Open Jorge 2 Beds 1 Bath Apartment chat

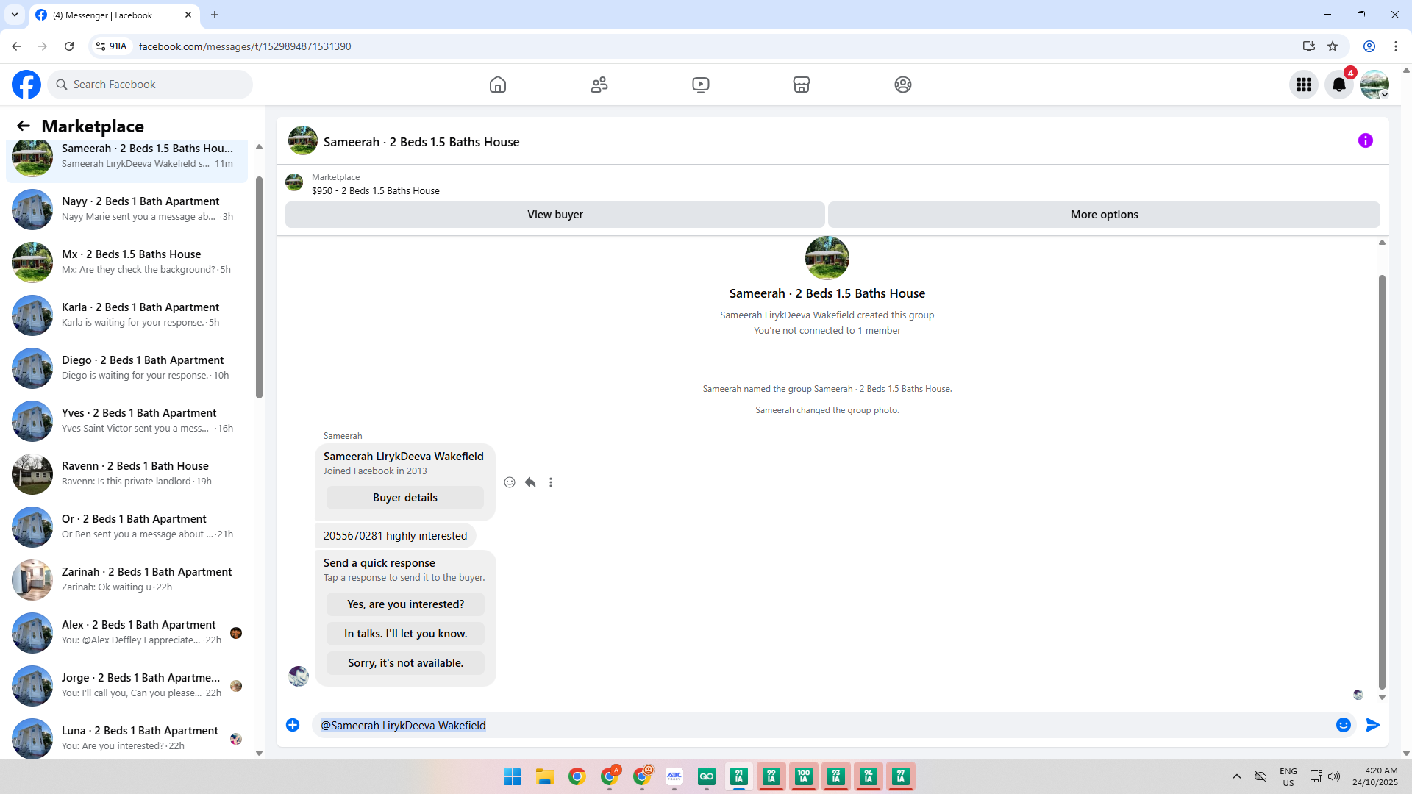[127, 685]
